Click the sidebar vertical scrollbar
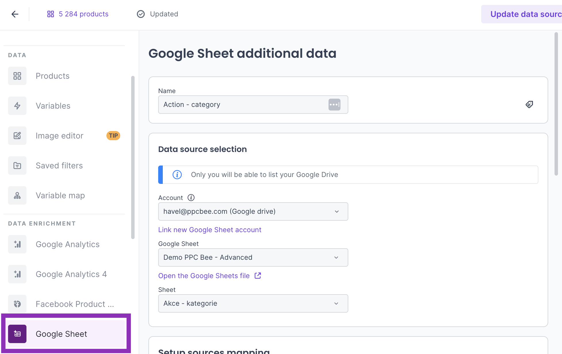Image resolution: width=562 pixels, height=354 pixels. pos(133,157)
